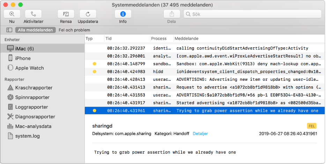
Task: Sort by the Typ column header
Action: tap(89, 39)
